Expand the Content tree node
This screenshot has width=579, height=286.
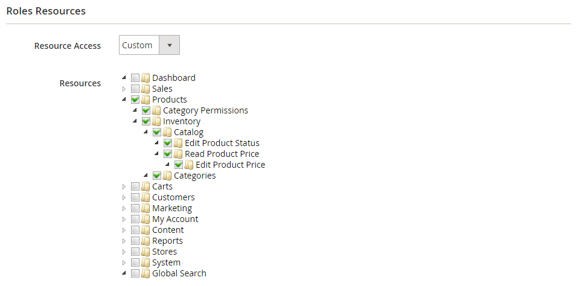click(x=124, y=230)
